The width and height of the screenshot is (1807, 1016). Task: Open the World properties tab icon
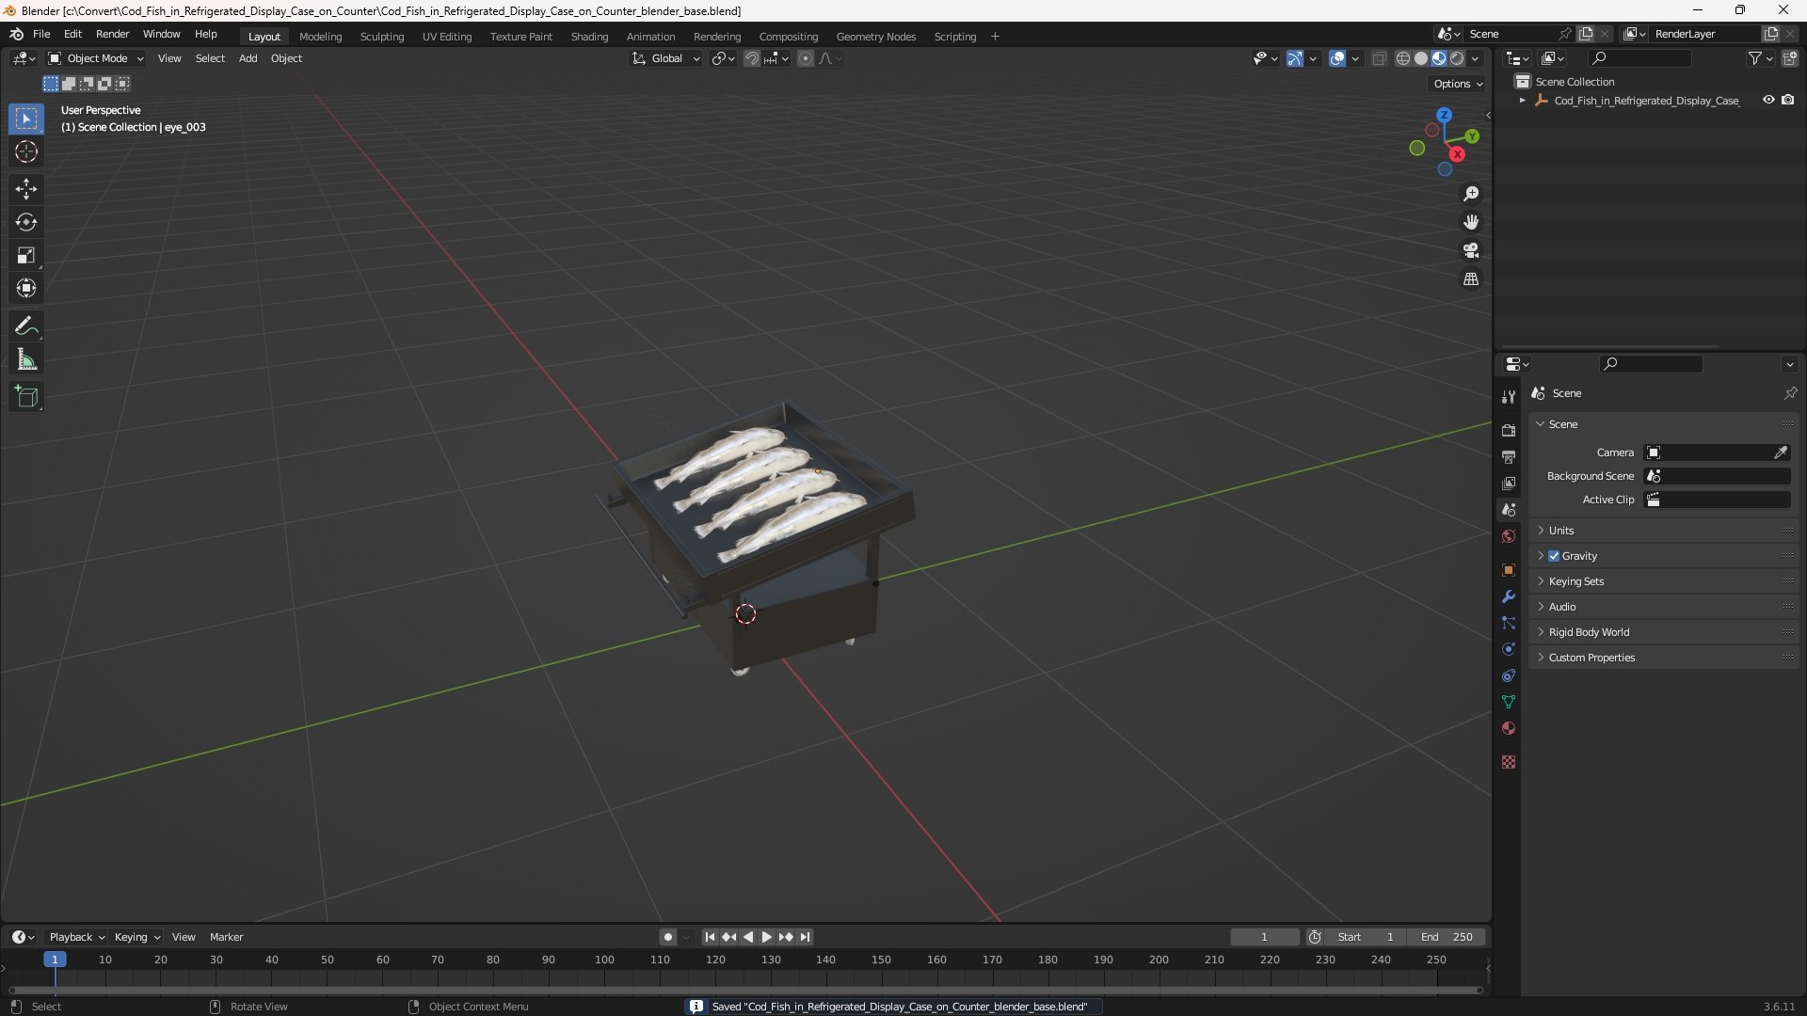[x=1509, y=536]
